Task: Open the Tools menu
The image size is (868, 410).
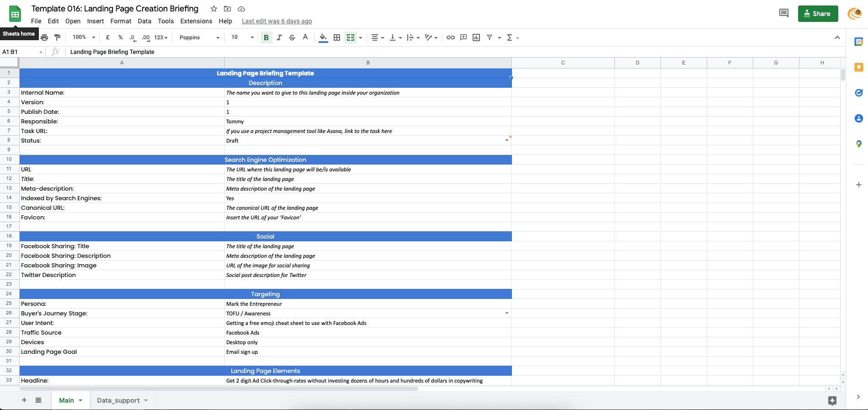Action: tap(166, 21)
